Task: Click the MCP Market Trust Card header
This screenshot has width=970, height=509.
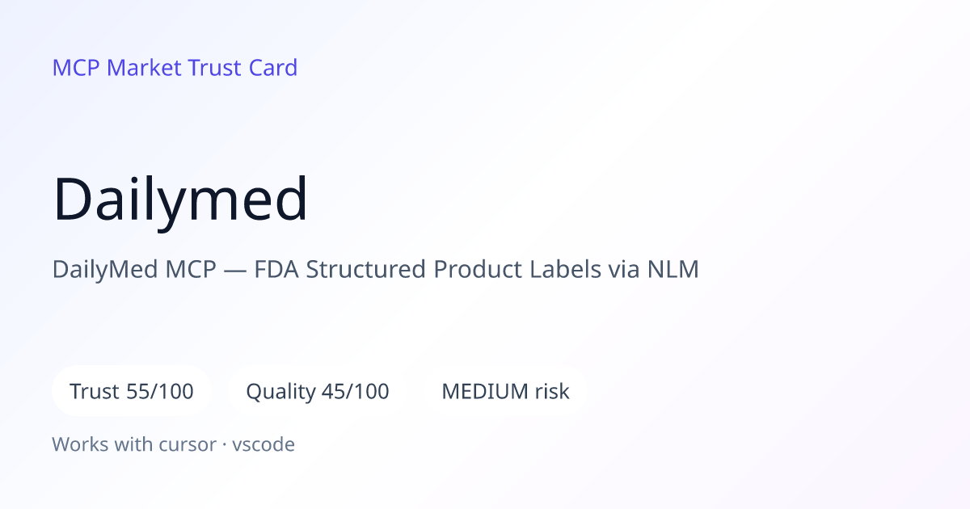Action: pyautogui.click(x=175, y=68)
